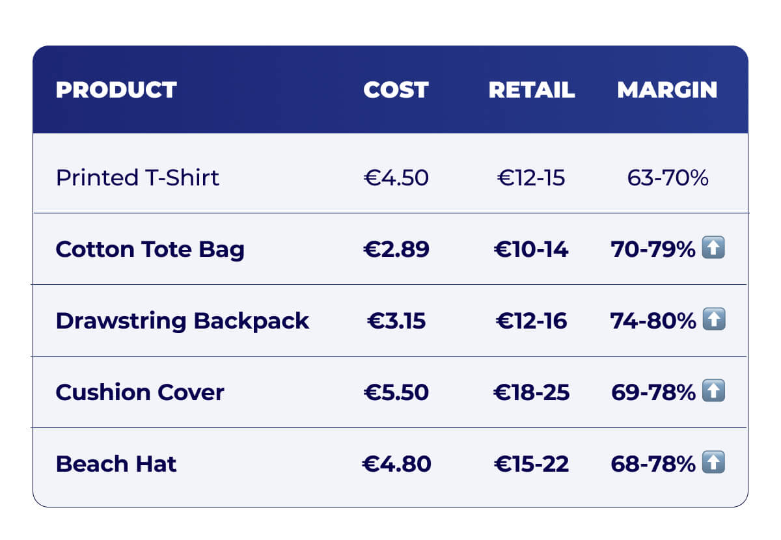The width and height of the screenshot is (781, 540).
Task: Click the €12-16 retail price
Action: 531,321
